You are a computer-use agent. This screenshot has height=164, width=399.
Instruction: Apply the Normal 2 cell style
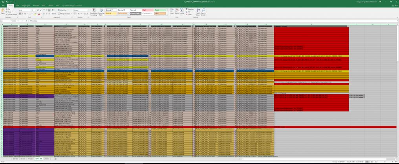[111, 10]
